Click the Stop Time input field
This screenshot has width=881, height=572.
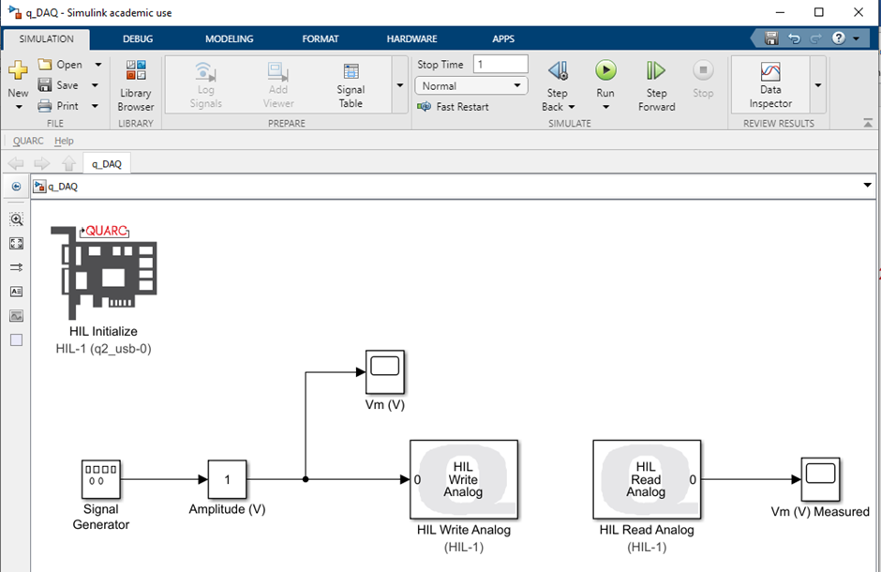pyautogui.click(x=500, y=64)
